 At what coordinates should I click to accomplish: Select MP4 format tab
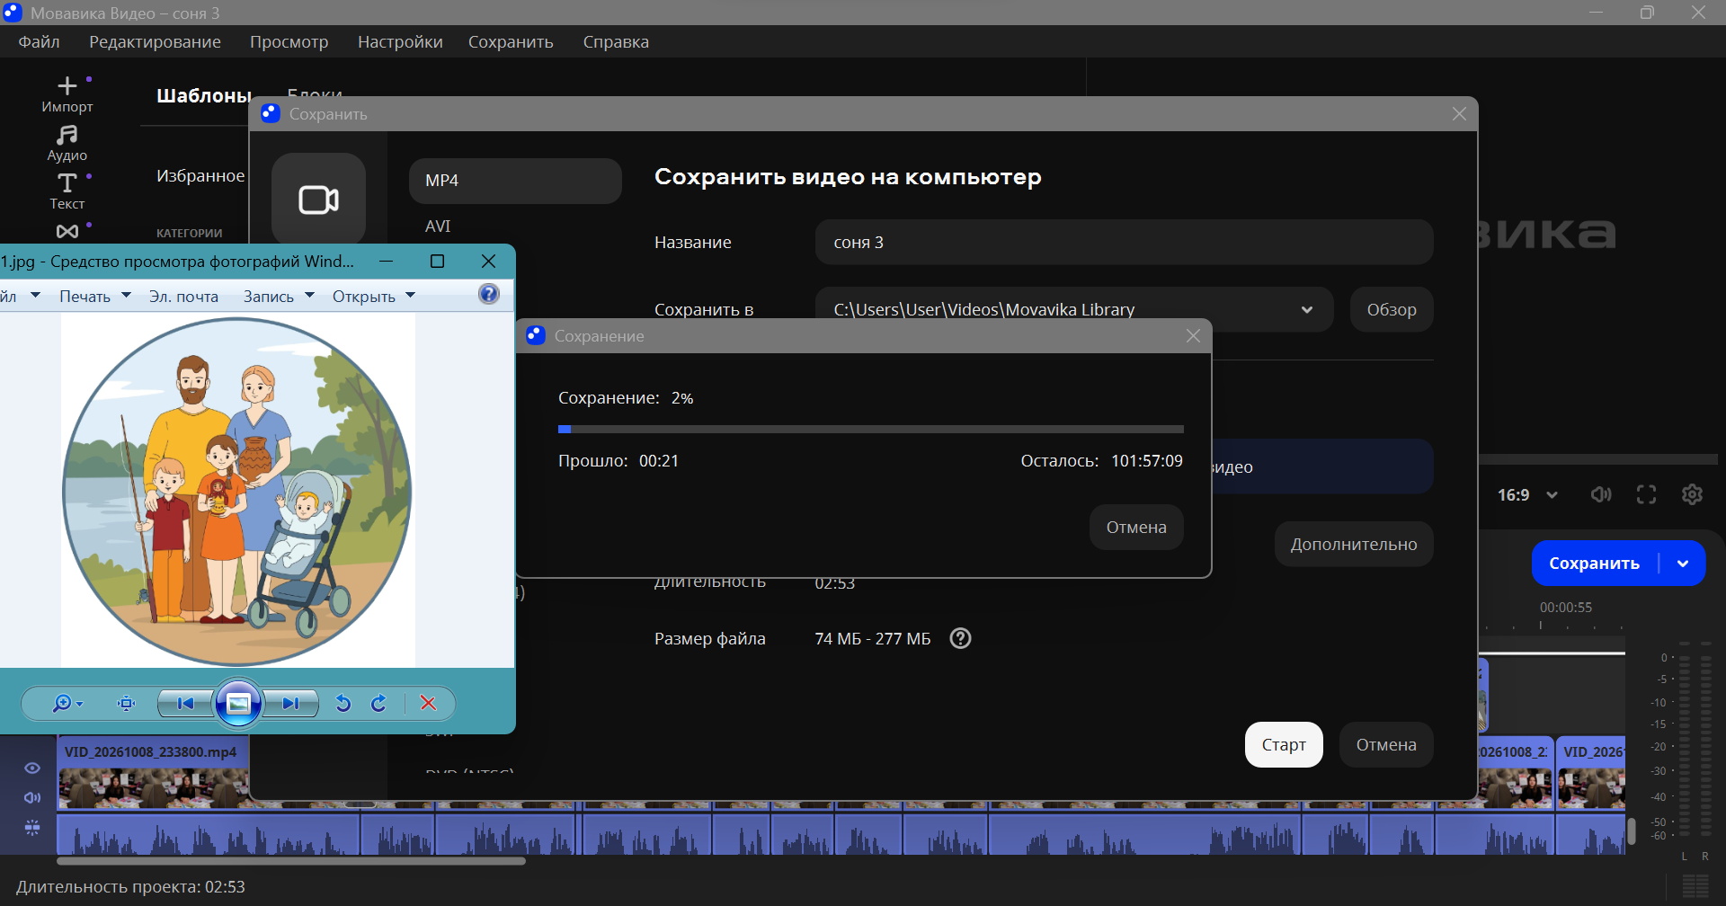pos(515,181)
